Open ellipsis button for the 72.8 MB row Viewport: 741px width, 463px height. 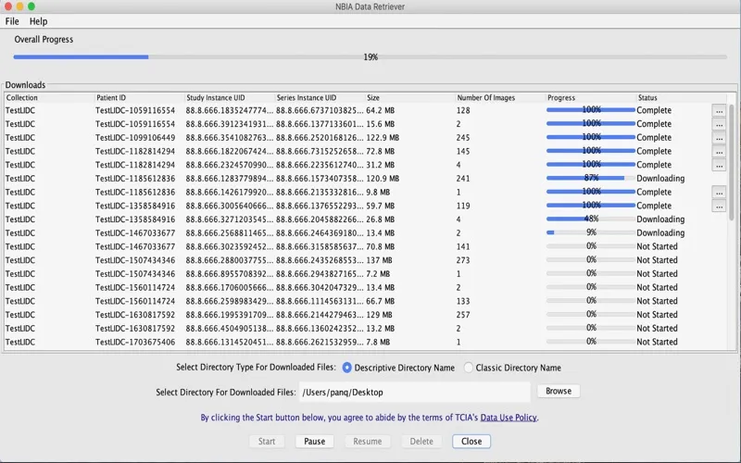pyautogui.click(x=719, y=152)
